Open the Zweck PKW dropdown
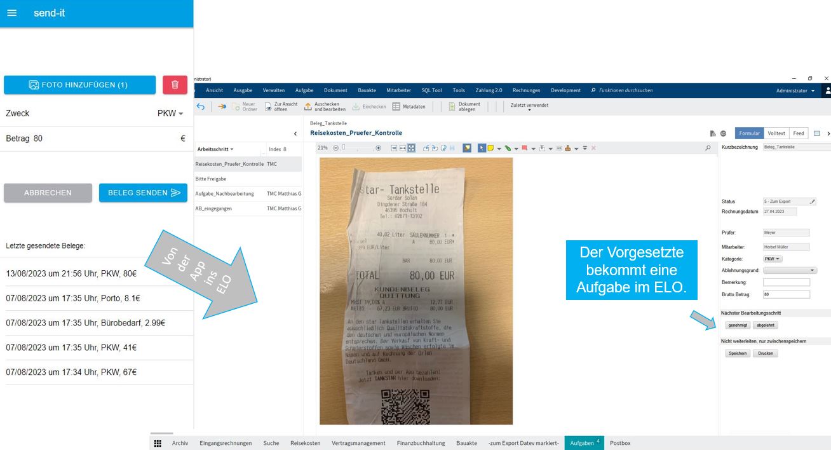Screen dimensions: 831x450 [x=170, y=113]
